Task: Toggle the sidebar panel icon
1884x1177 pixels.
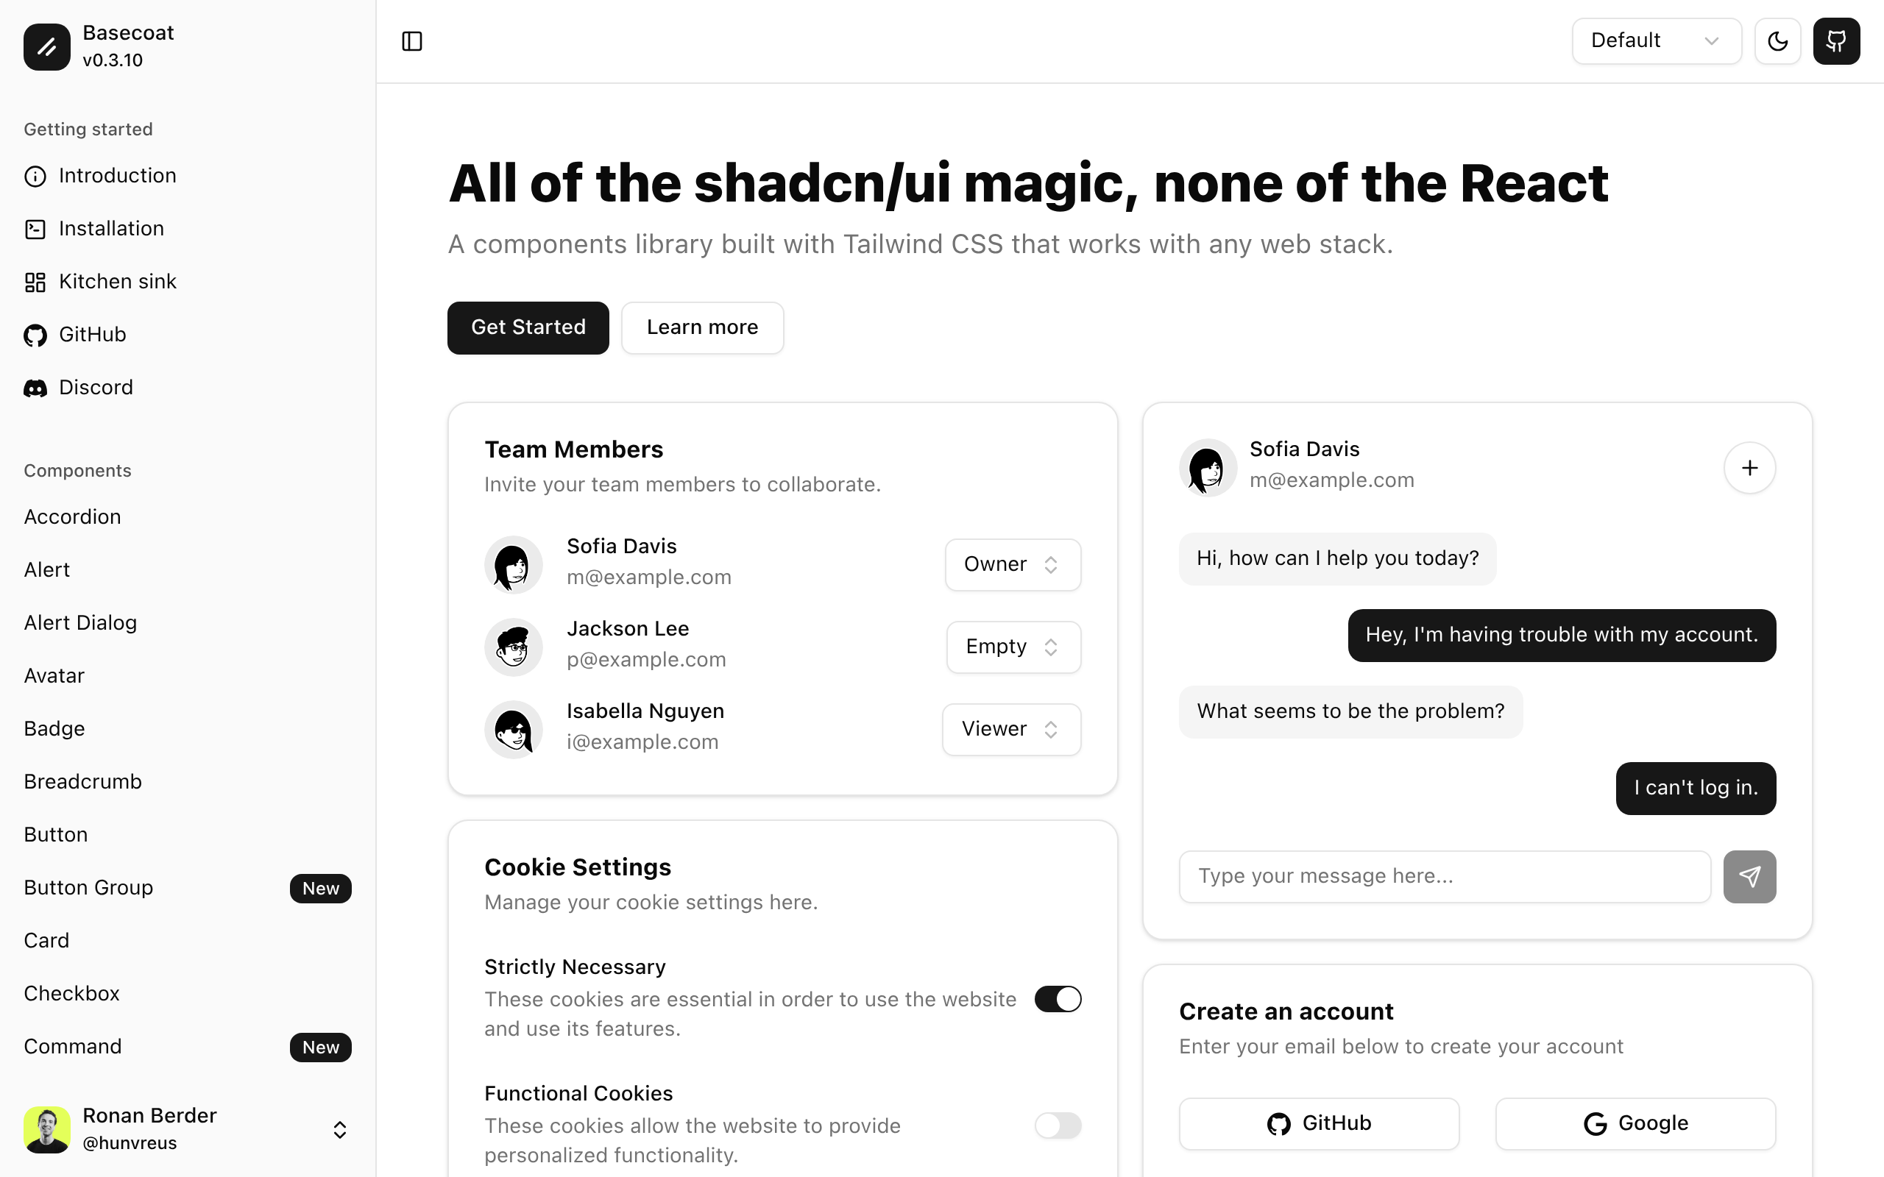Action: pyautogui.click(x=412, y=41)
